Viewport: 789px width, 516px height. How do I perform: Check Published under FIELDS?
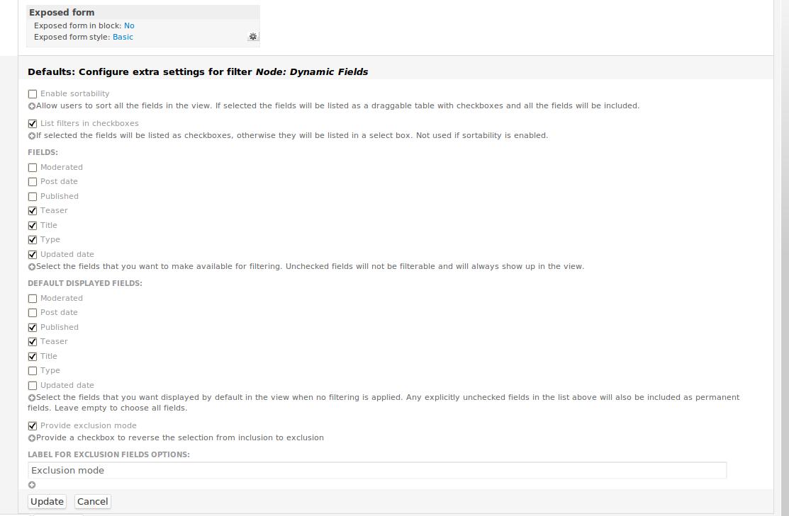33,197
